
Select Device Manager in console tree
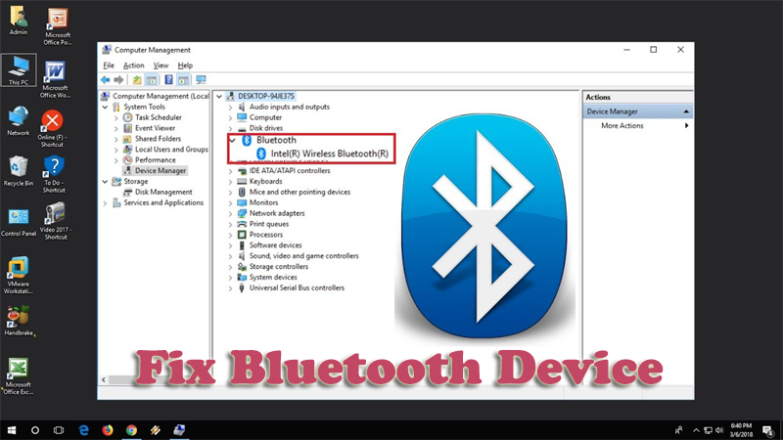161,170
